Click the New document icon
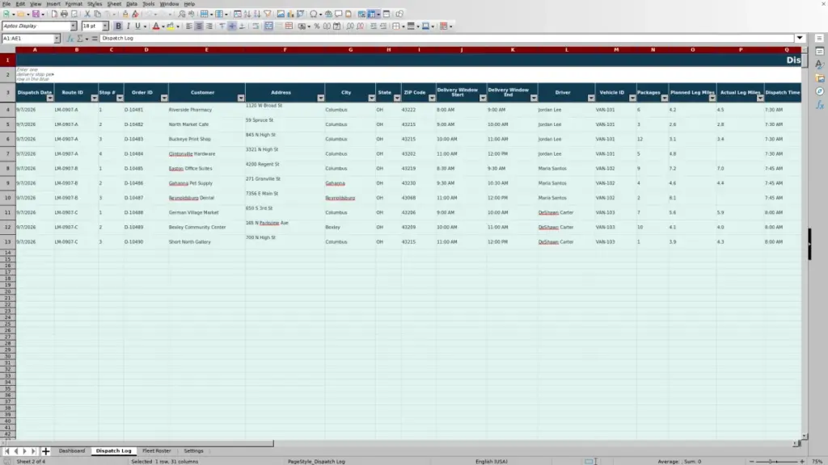Image resolution: width=828 pixels, height=465 pixels. 6,14
